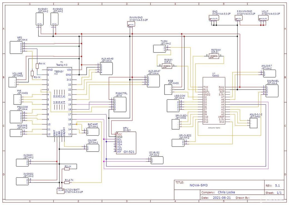Click the 5V-VIN/GND terminal label
Image resolution: width=289 pixels, height=205 pixels.
point(136,18)
